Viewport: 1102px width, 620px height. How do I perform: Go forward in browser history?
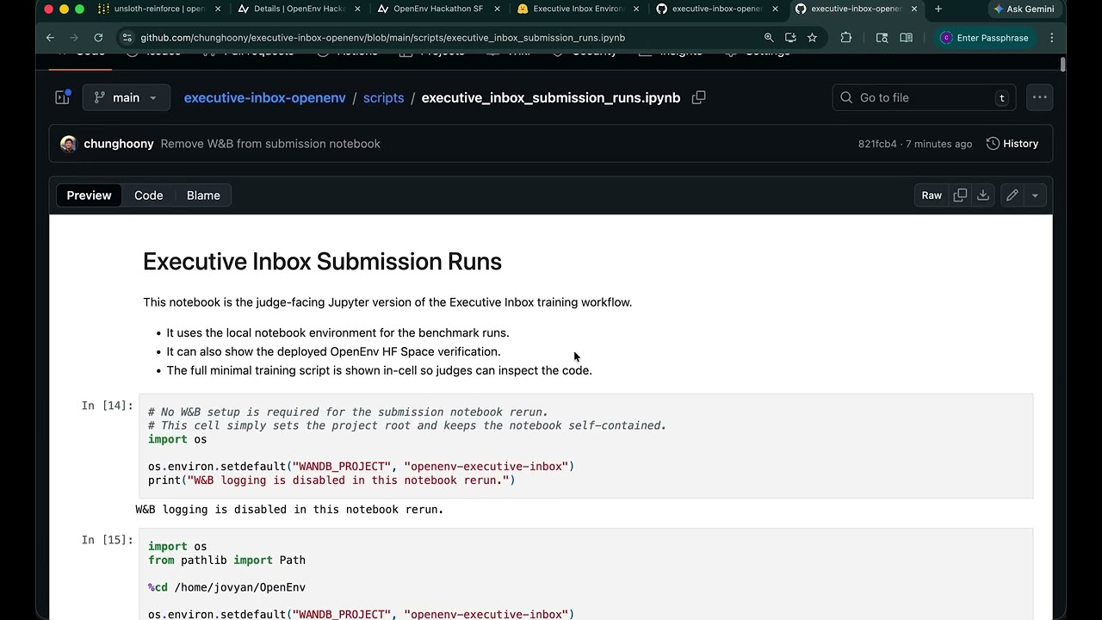[x=74, y=38]
